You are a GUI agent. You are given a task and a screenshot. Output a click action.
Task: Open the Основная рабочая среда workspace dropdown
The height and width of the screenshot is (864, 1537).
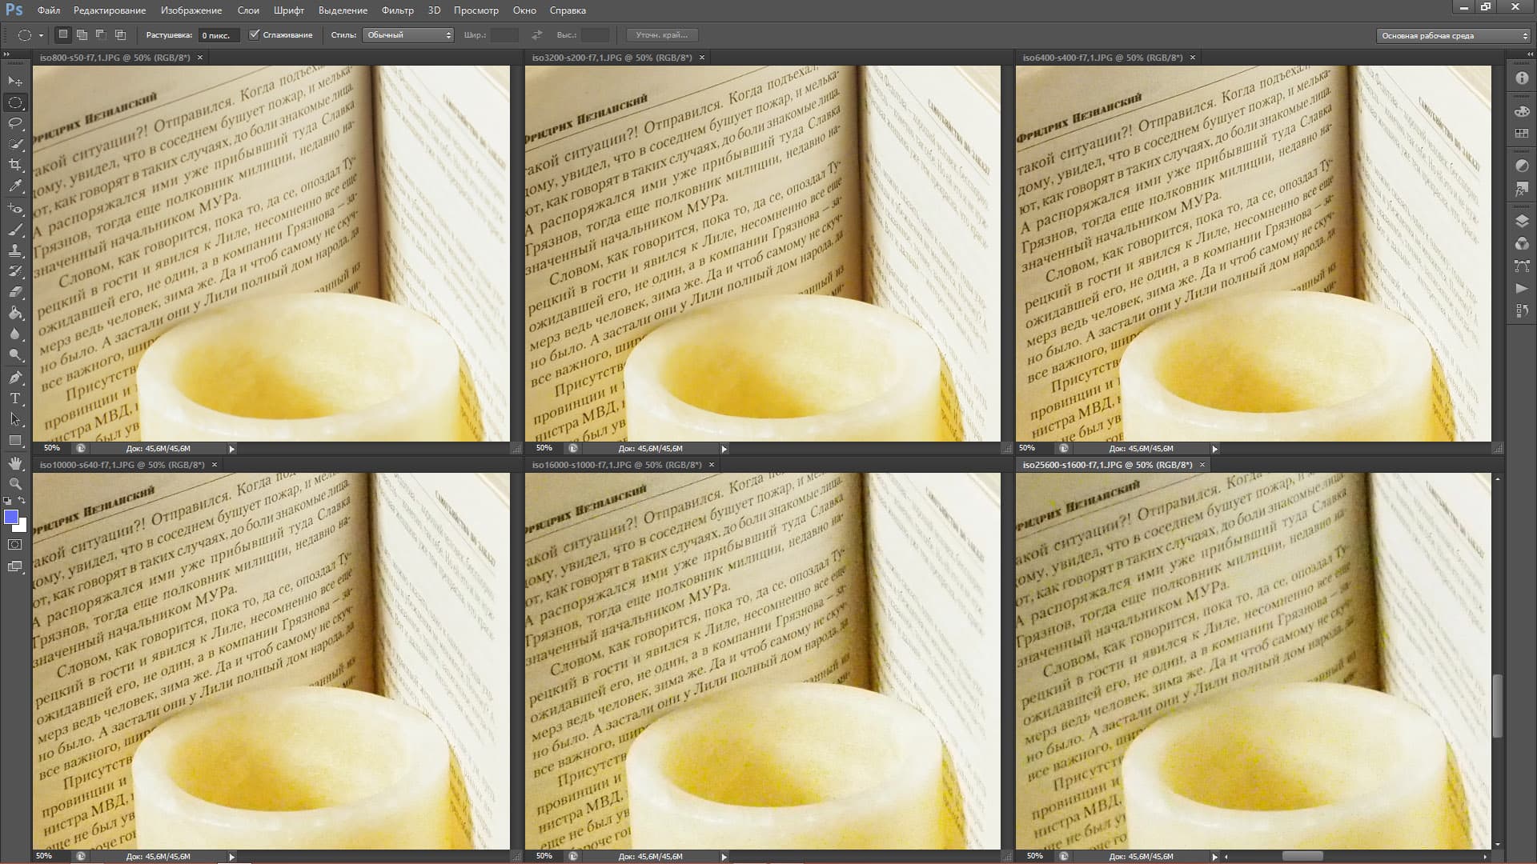tap(1454, 35)
